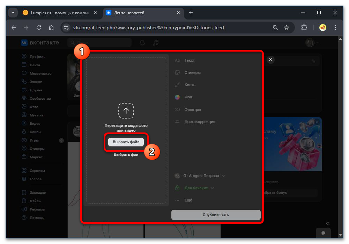
Task: Open the Color correction tool
Action: coord(200,122)
